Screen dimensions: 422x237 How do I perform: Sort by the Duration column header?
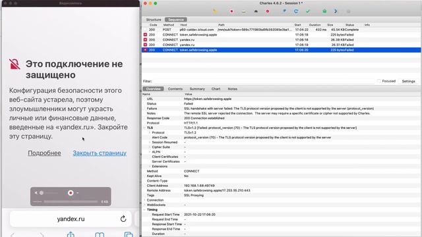click(x=315, y=25)
